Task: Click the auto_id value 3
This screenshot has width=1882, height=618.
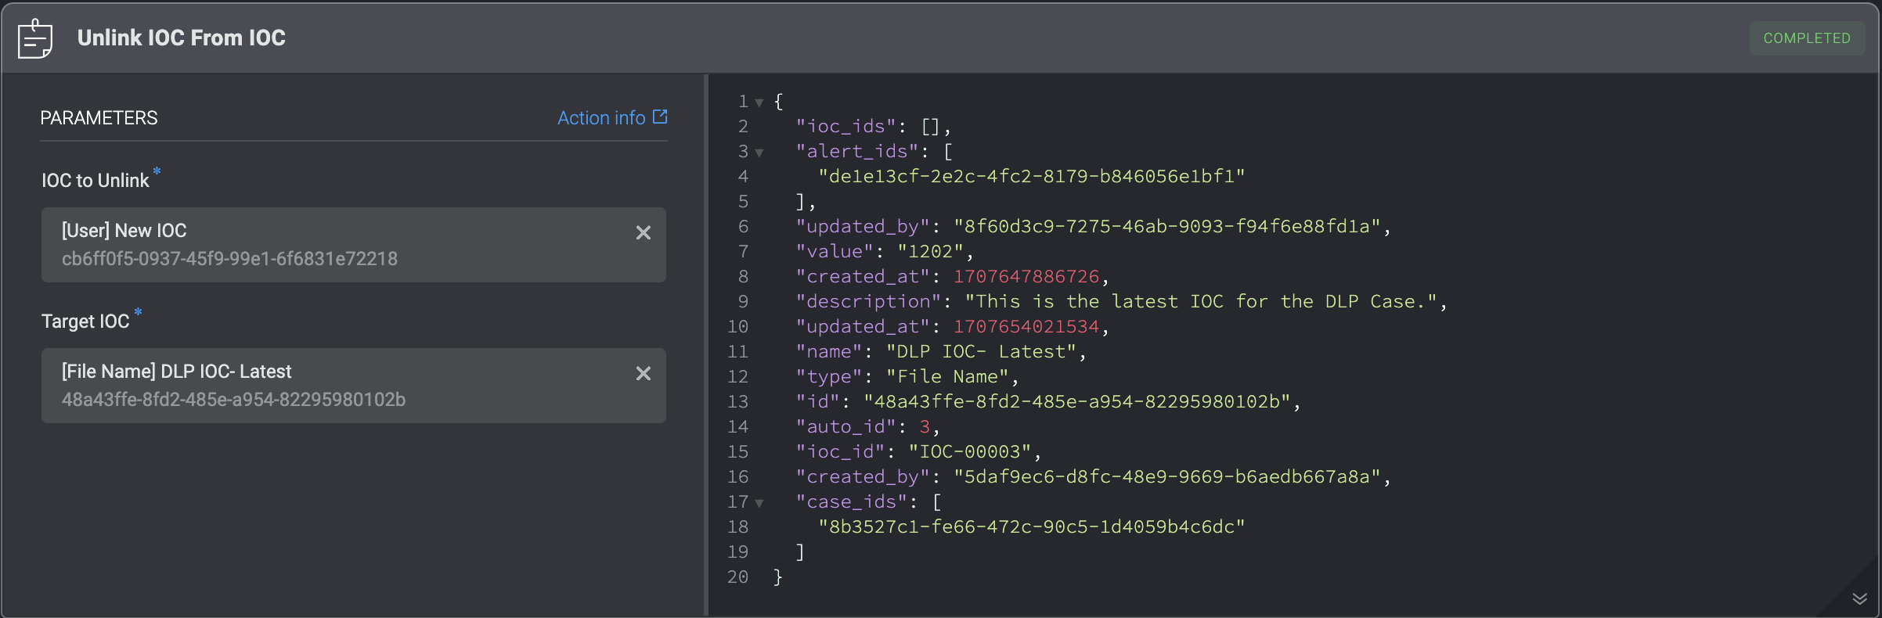Action: [x=925, y=426]
